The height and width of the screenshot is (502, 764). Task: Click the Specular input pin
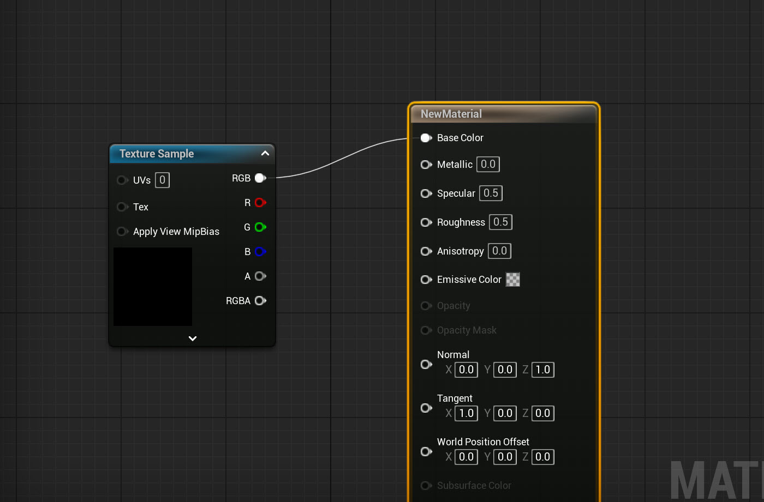tap(426, 193)
